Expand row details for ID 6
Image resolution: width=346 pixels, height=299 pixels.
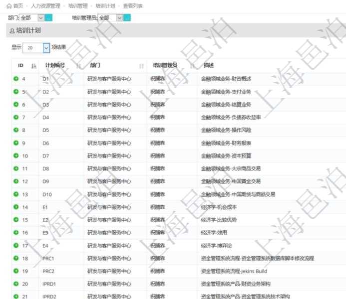[x=16, y=104]
